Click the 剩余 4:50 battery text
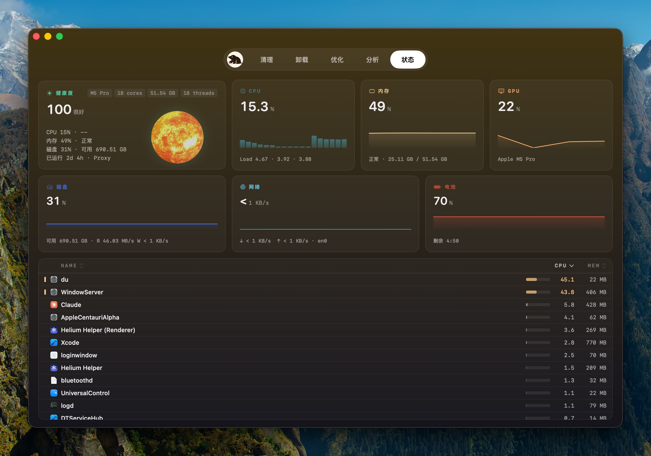This screenshot has height=456, width=651. click(446, 241)
